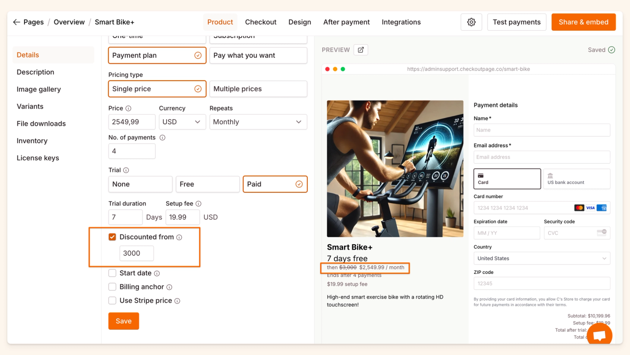Open the Country United States dropdown
The height and width of the screenshot is (355, 630).
click(542, 259)
